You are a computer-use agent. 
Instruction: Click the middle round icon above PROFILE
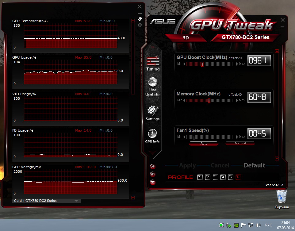[153, 174]
